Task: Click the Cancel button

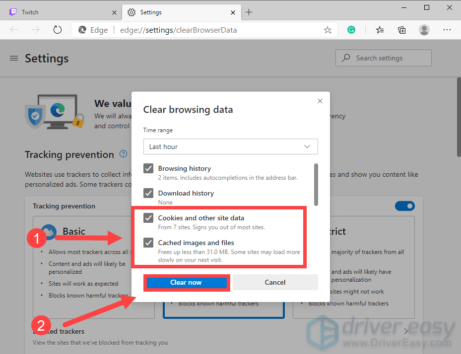Action: point(275,282)
